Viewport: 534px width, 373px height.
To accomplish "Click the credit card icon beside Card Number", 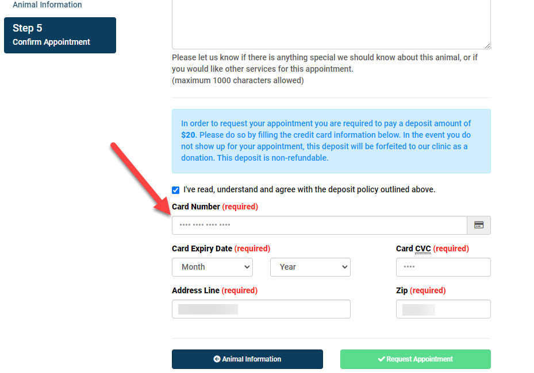I will point(479,226).
